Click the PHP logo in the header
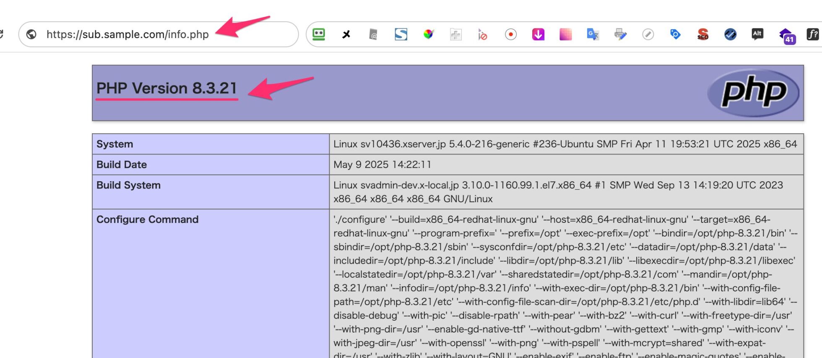 (753, 93)
